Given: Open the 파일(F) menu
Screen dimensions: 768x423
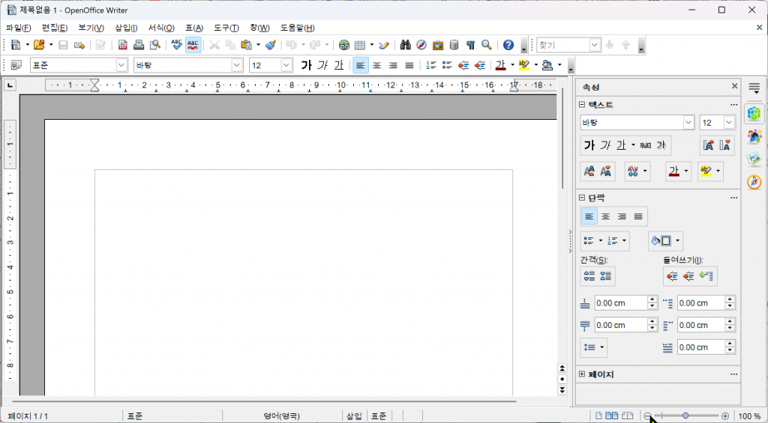Looking at the screenshot, I should (x=19, y=28).
